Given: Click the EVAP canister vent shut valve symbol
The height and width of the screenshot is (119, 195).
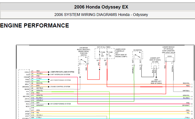Looking at the screenshot, I should pyautogui.click(x=169, y=58).
